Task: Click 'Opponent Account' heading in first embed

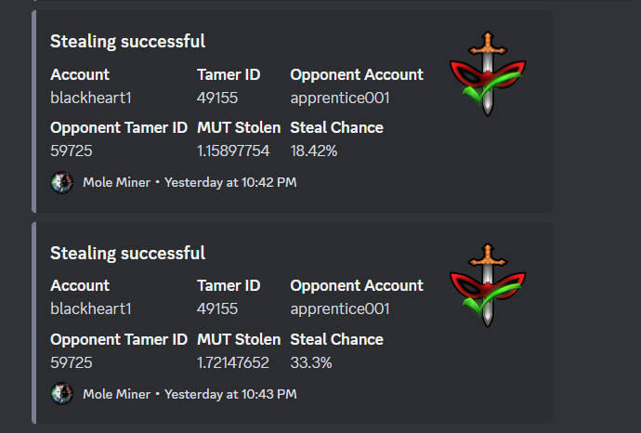Action: coord(357,75)
